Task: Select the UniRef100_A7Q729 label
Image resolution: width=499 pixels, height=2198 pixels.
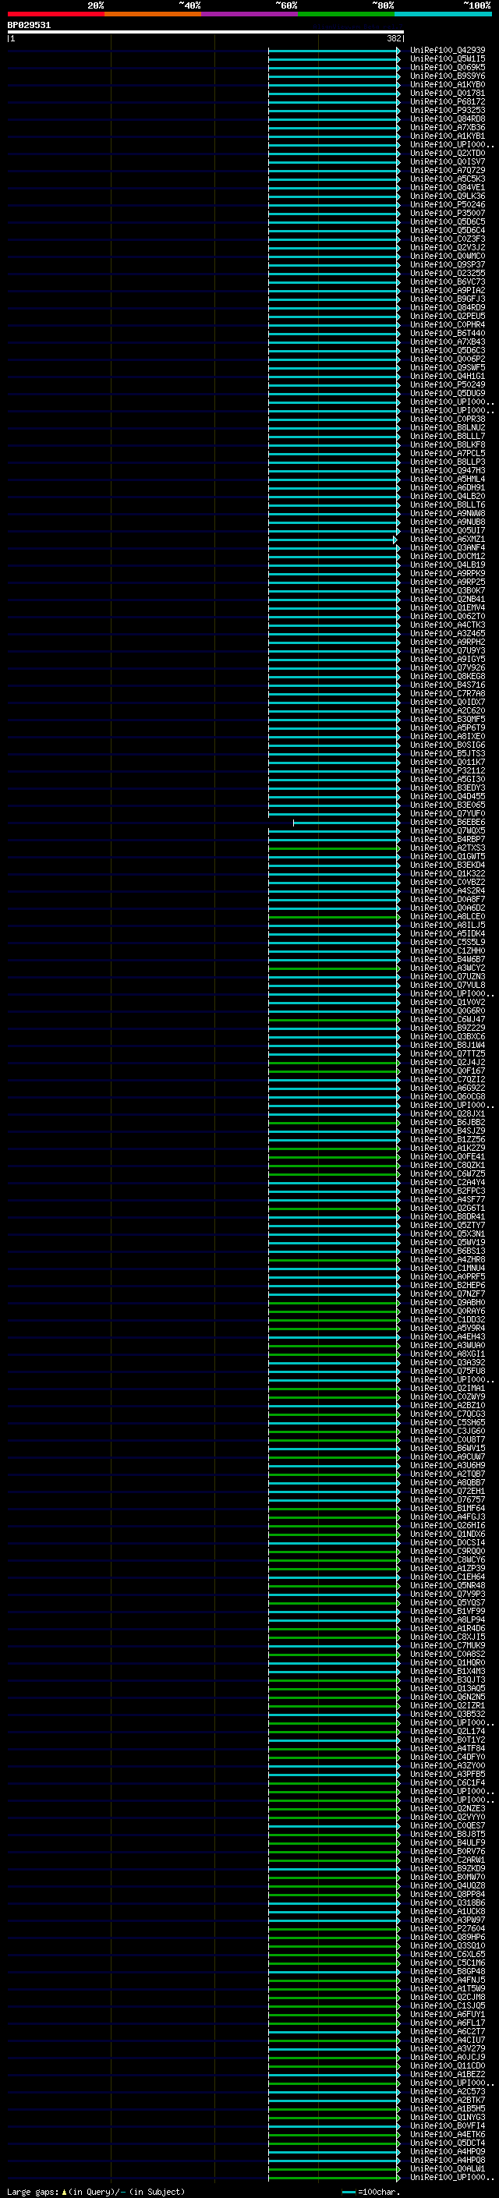Action: point(448,171)
